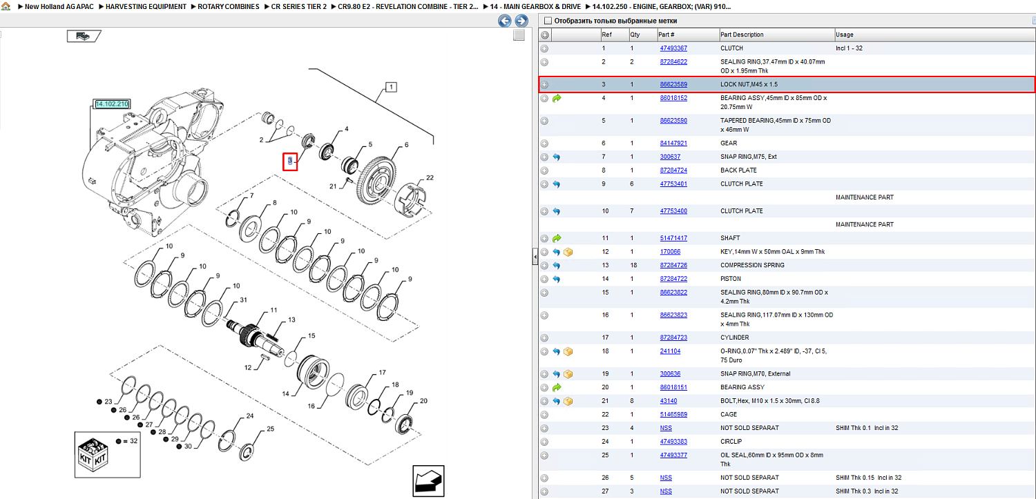Toggle the small square box above diagram
Image resolution: width=1036 pixels, height=499 pixels.
point(519,36)
